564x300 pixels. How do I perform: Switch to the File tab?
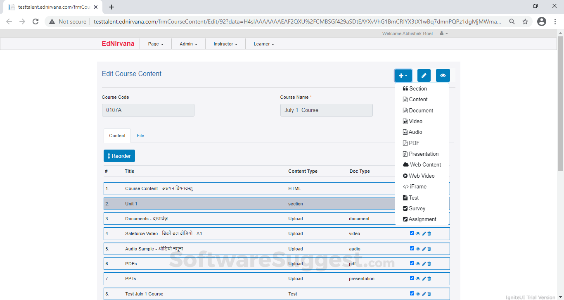coord(140,136)
